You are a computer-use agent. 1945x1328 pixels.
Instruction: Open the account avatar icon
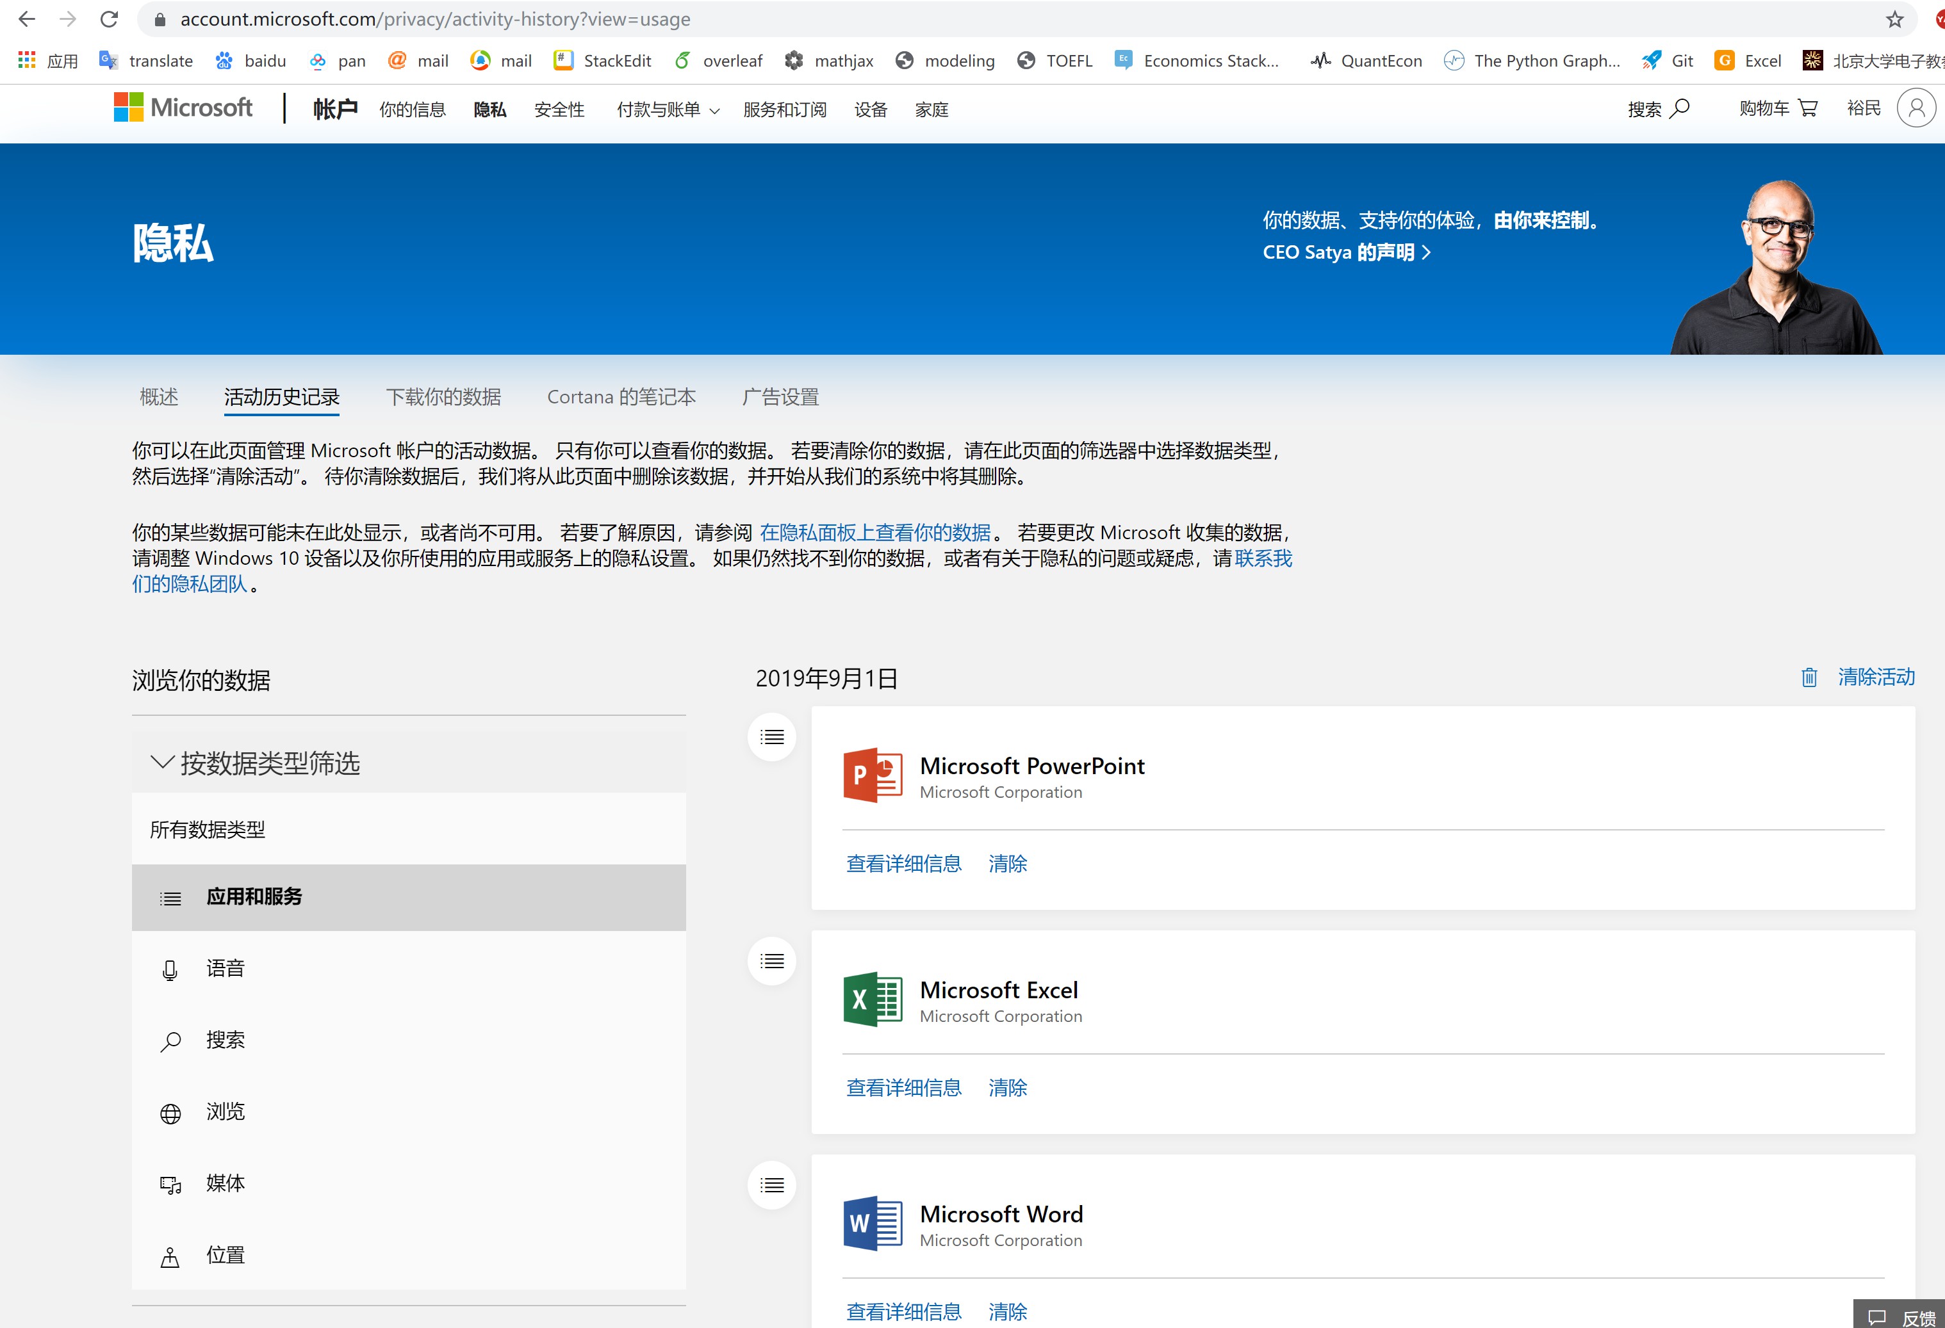[1917, 108]
